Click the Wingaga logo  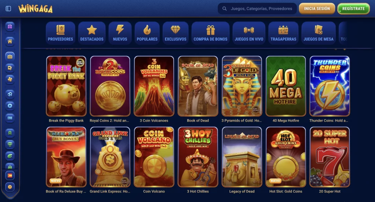tap(36, 9)
